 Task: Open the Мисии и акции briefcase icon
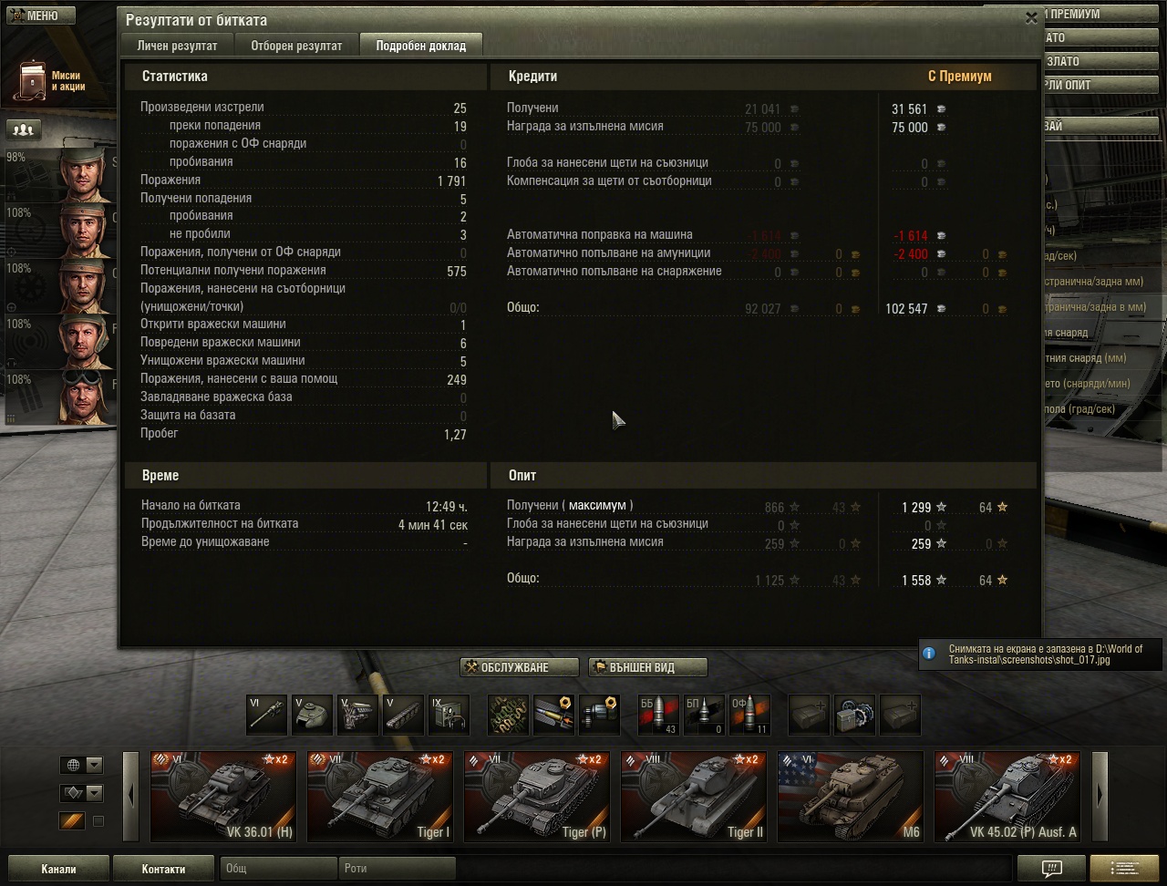tap(34, 82)
